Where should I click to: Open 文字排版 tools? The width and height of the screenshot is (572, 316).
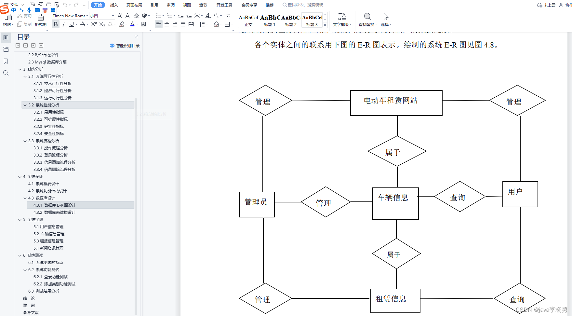[x=342, y=20]
